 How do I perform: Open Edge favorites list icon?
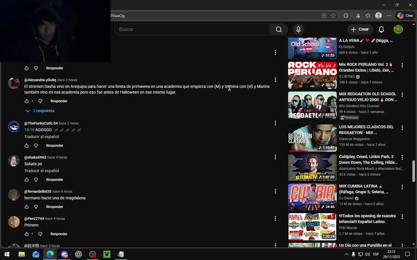coord(368,16)
